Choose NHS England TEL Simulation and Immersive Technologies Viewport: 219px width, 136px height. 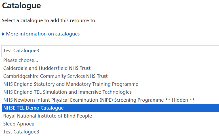click(x=110, y=92)
